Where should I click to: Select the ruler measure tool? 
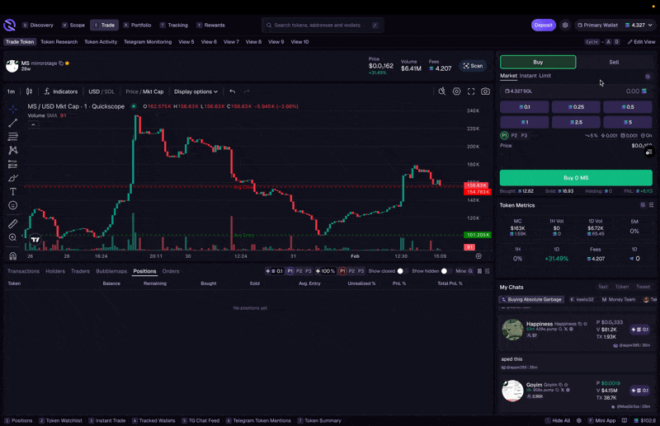(x=13, y=224)
